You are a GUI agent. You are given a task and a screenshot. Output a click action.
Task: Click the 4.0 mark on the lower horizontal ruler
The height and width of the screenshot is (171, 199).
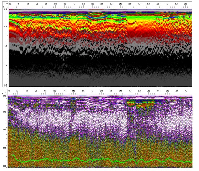27,91
